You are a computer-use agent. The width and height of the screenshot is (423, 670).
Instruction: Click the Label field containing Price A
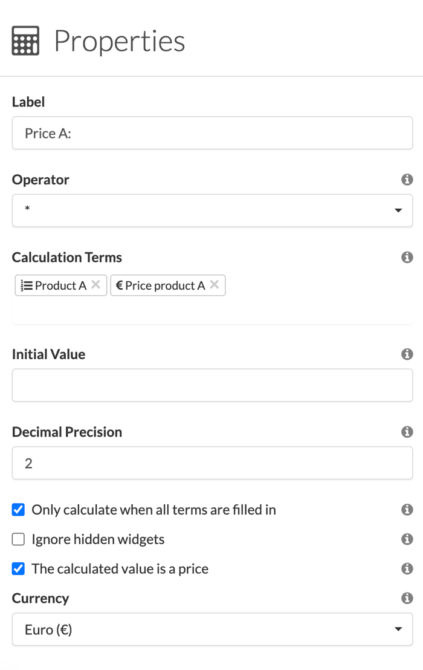pyautogui.click(x=212, y=132)
